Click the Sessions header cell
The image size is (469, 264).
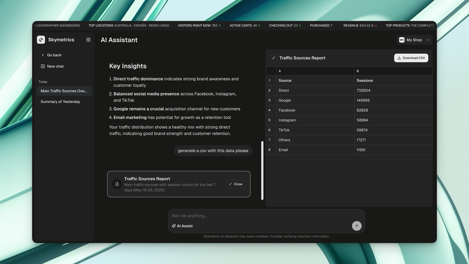[393, 80]
